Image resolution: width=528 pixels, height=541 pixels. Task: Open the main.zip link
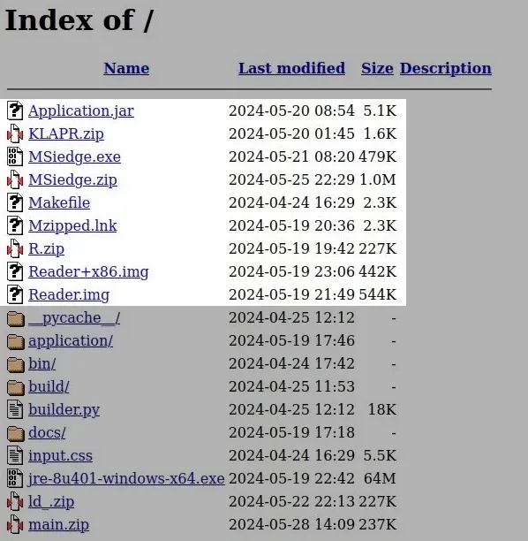tap(58, 525)
